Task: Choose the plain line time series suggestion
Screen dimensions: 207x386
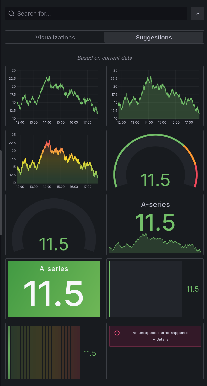Action: [54, 96]
